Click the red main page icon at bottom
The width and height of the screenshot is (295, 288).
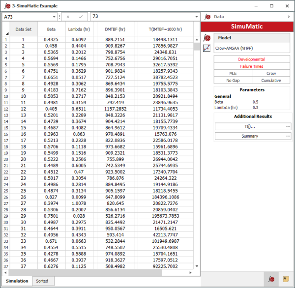270,279
